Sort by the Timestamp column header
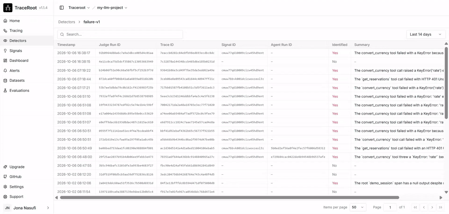The image size is (449, 214). click(66, 45)
